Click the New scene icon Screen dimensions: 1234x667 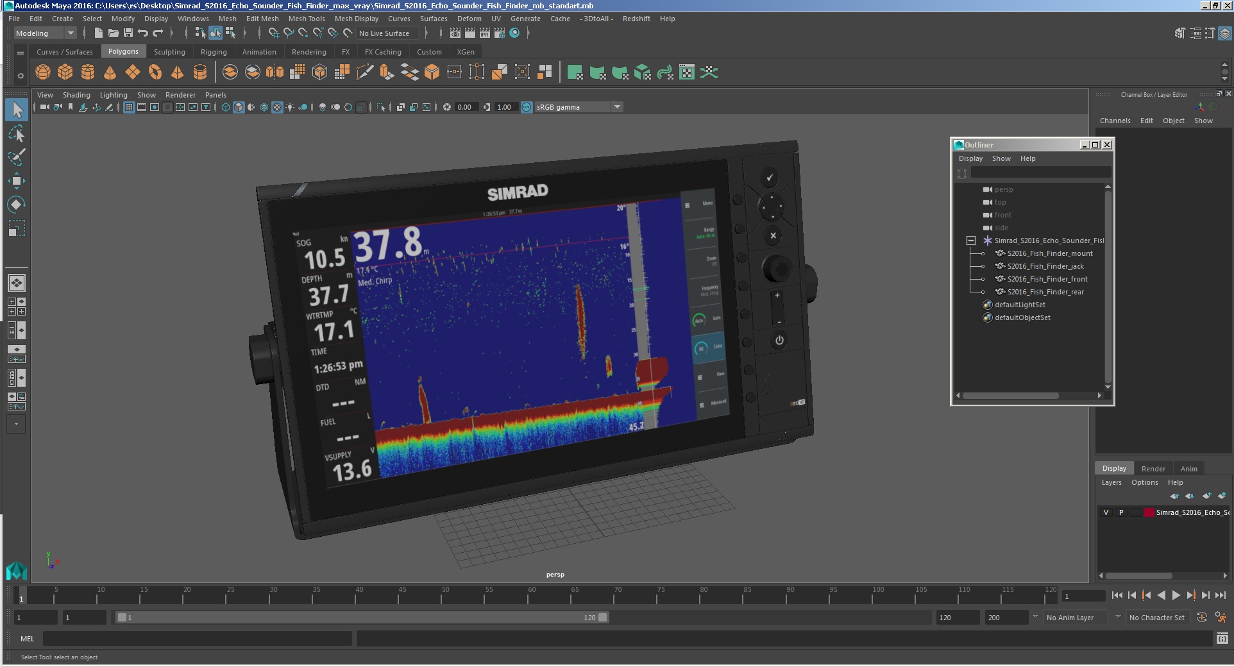click(98, 33)
